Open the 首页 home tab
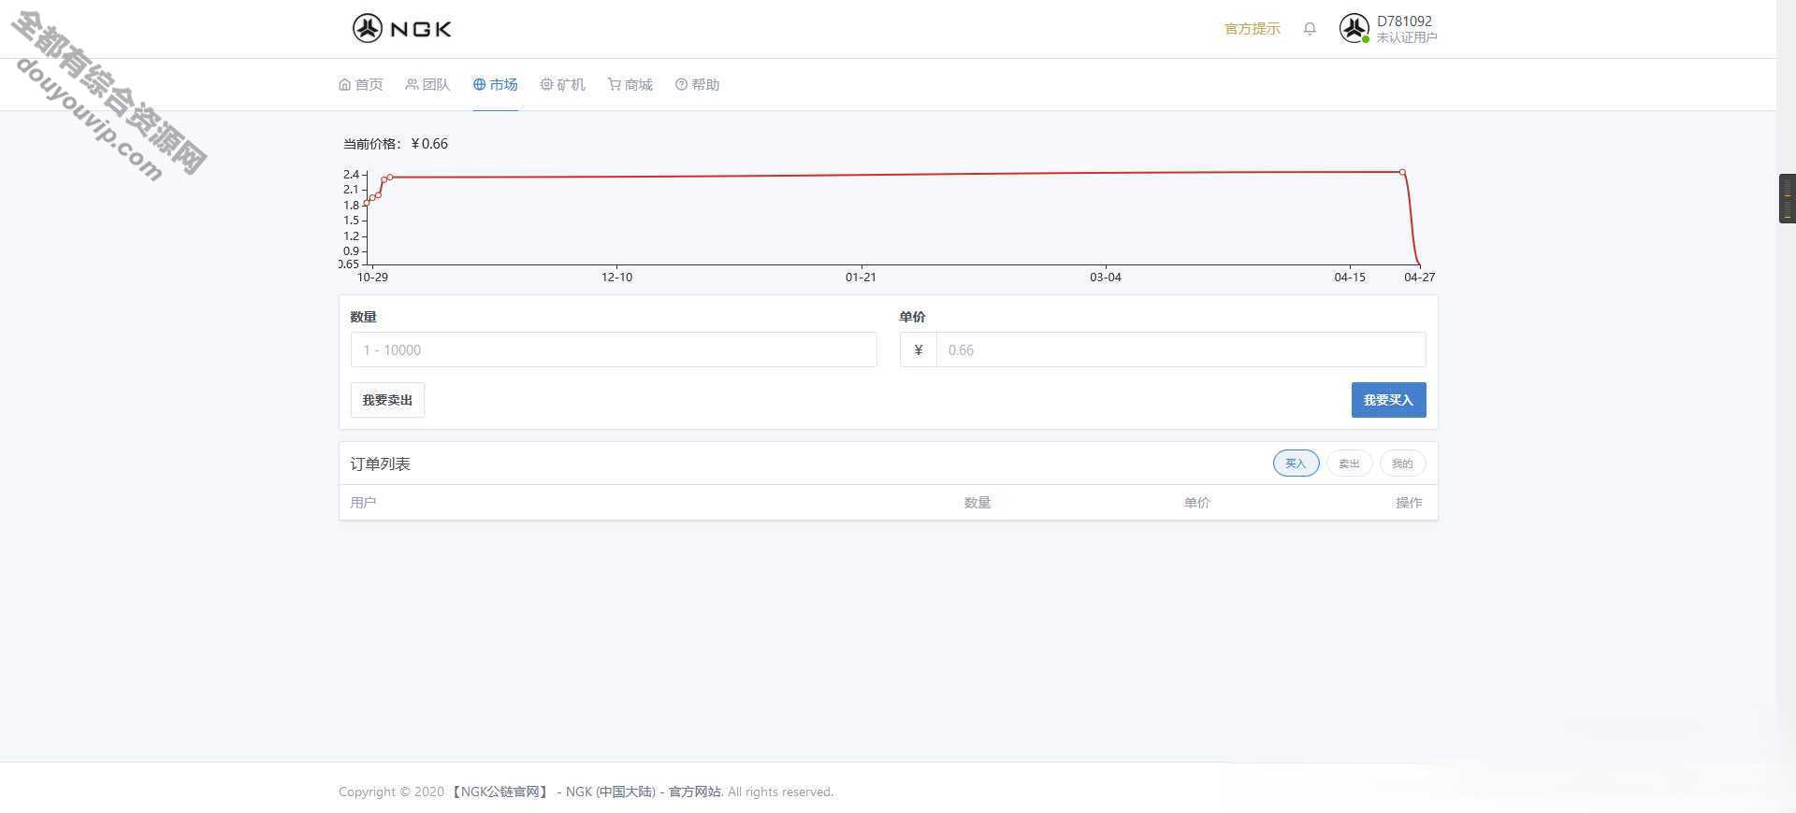The width and height of the screenshot is (1796, 813). pyautogui.click(x=361, y=84)
